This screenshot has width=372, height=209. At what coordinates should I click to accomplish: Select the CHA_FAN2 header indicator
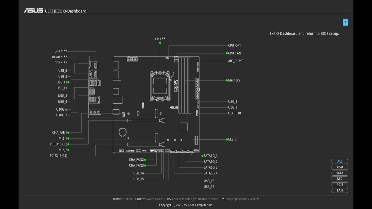tap(145, 159)
